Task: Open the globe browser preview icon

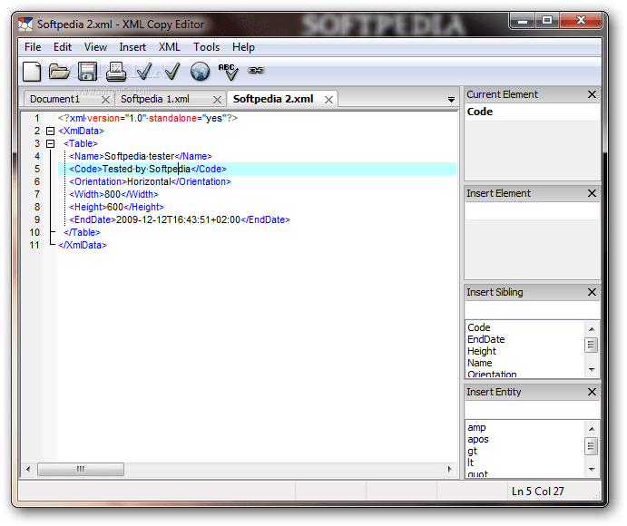Action: tap(200, 72)
